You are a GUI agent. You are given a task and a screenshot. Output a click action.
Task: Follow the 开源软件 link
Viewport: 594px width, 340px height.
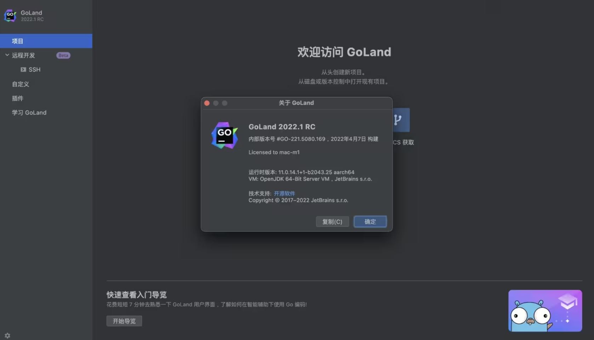284,194
